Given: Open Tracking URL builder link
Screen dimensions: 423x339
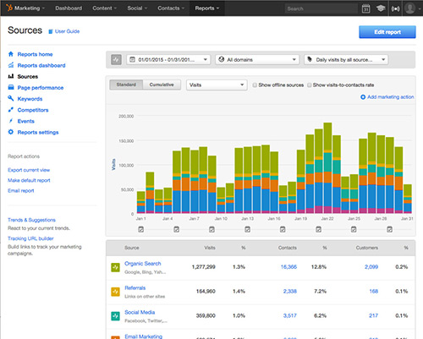Looking at the screenshot, I should click(x=30, y=238).
